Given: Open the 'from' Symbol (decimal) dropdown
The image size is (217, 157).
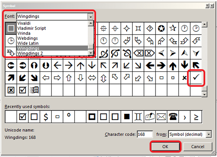Looking at the screenshot, I should click(209, 134).
